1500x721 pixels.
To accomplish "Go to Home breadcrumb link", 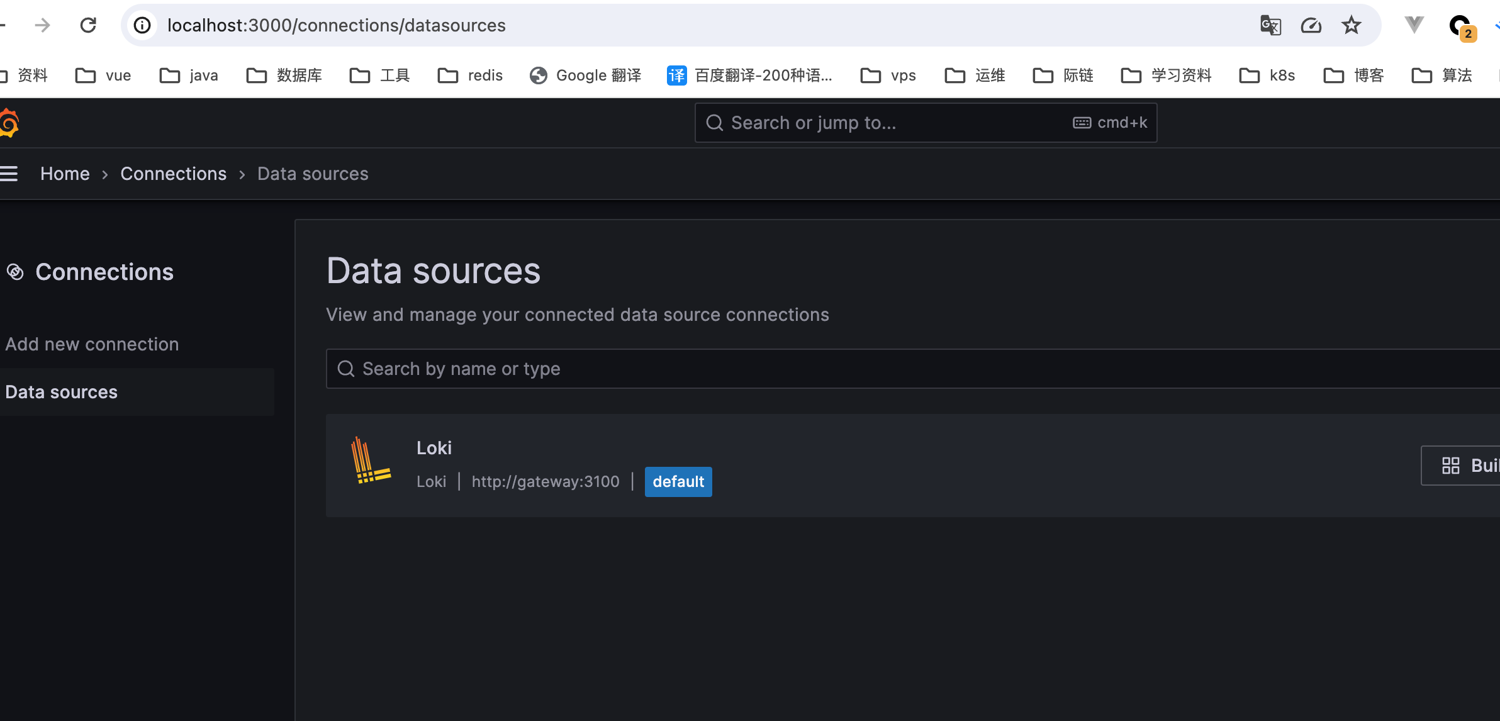I will coord(65,174).
